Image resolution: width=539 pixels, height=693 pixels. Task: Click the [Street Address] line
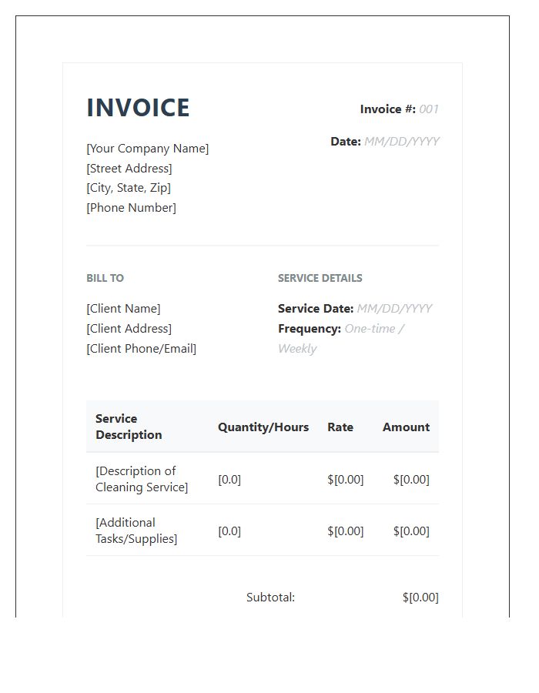129,169
